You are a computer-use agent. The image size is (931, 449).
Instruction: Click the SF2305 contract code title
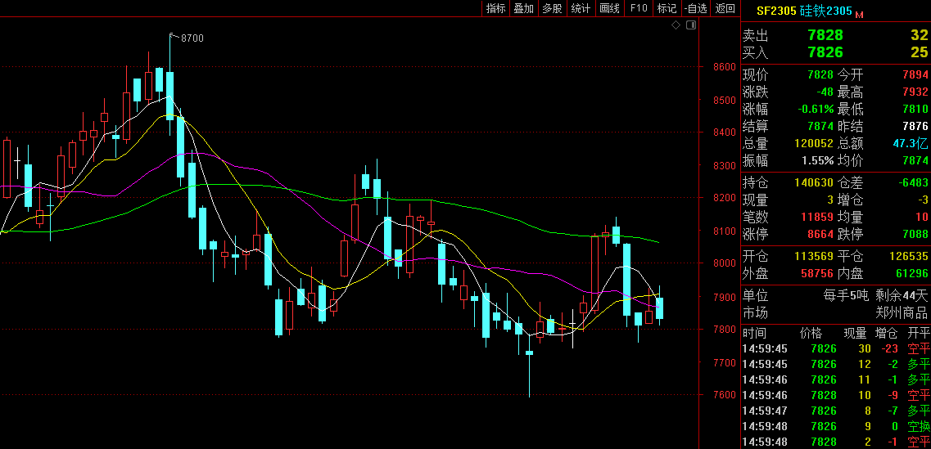[775, 11]
